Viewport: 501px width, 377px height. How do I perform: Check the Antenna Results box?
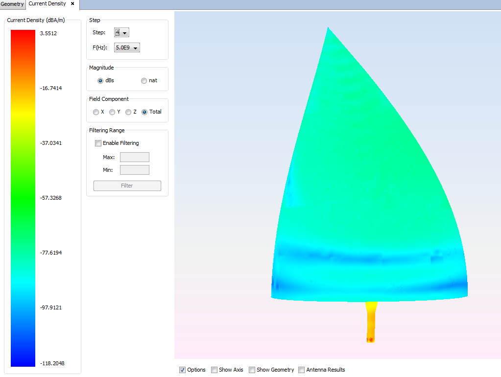pyautogui.click(x=302, y=370)
